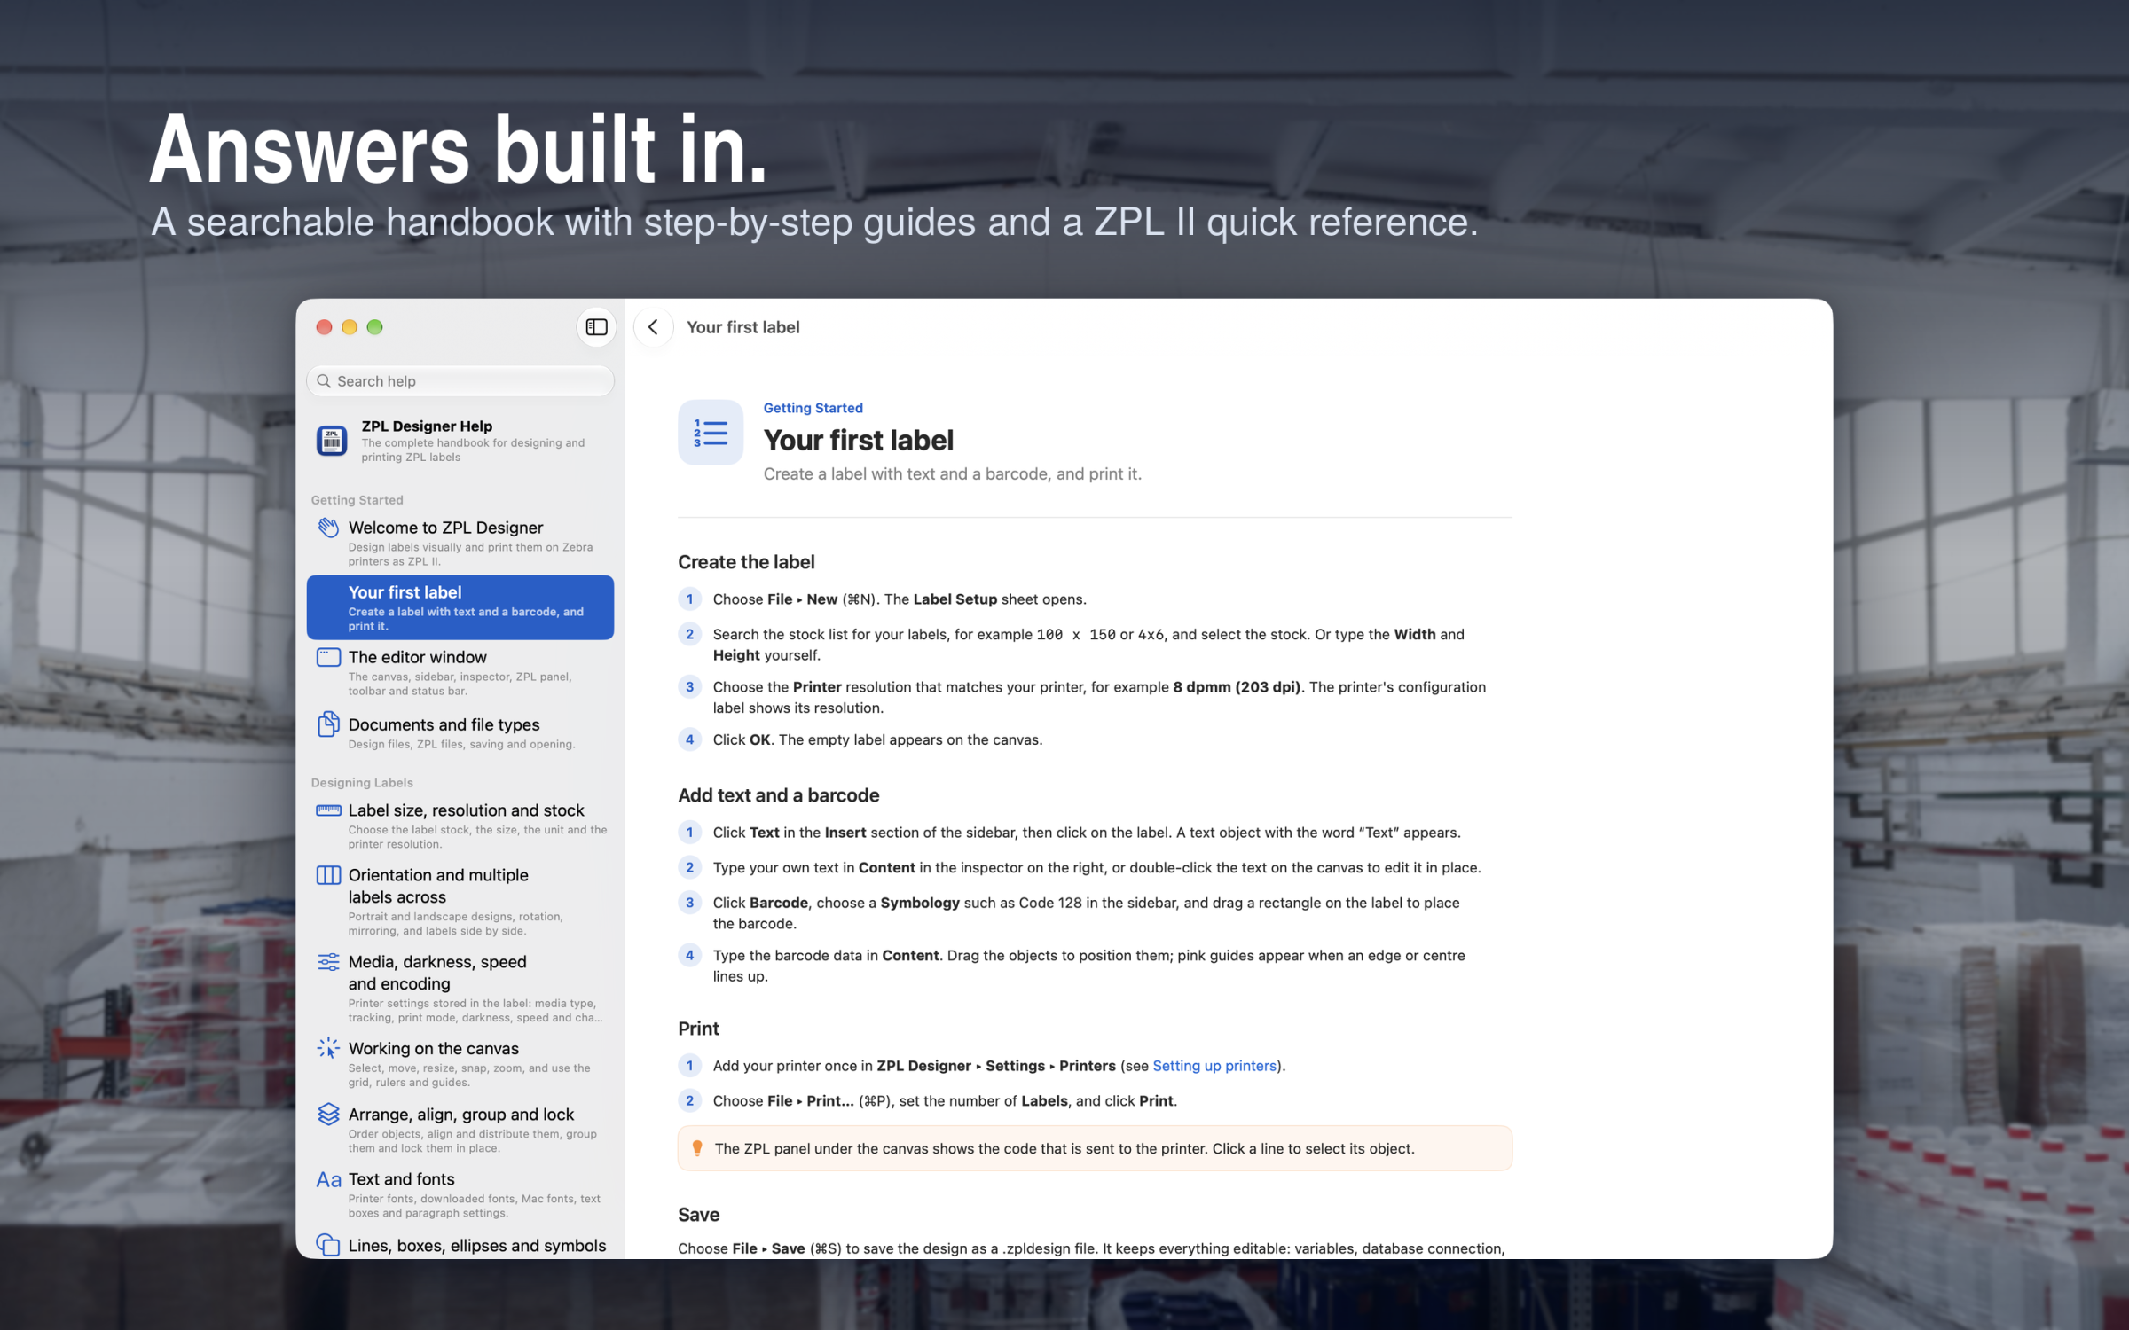Open Arrange, align, group and lock topic
Image resolution: width=2129 pixels, height=1330 pixels.
click(x=460, y=1129)
